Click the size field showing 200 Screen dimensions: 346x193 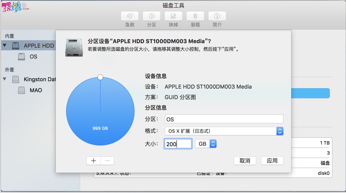click(178, 144)
